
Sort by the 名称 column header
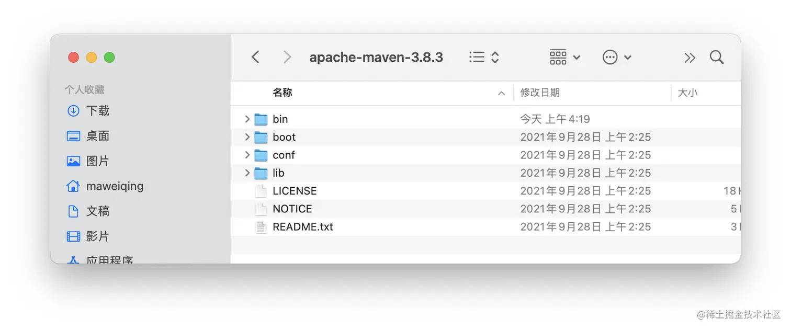[282, 93]
